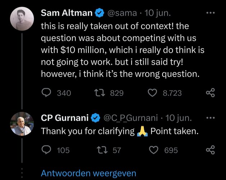Open the @sama handle link
The width and height of the screenshot is (226, 180).
pos(122,13)
